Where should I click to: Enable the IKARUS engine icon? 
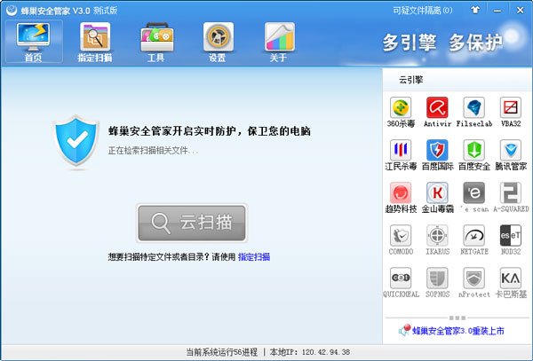tap(437, 235)
